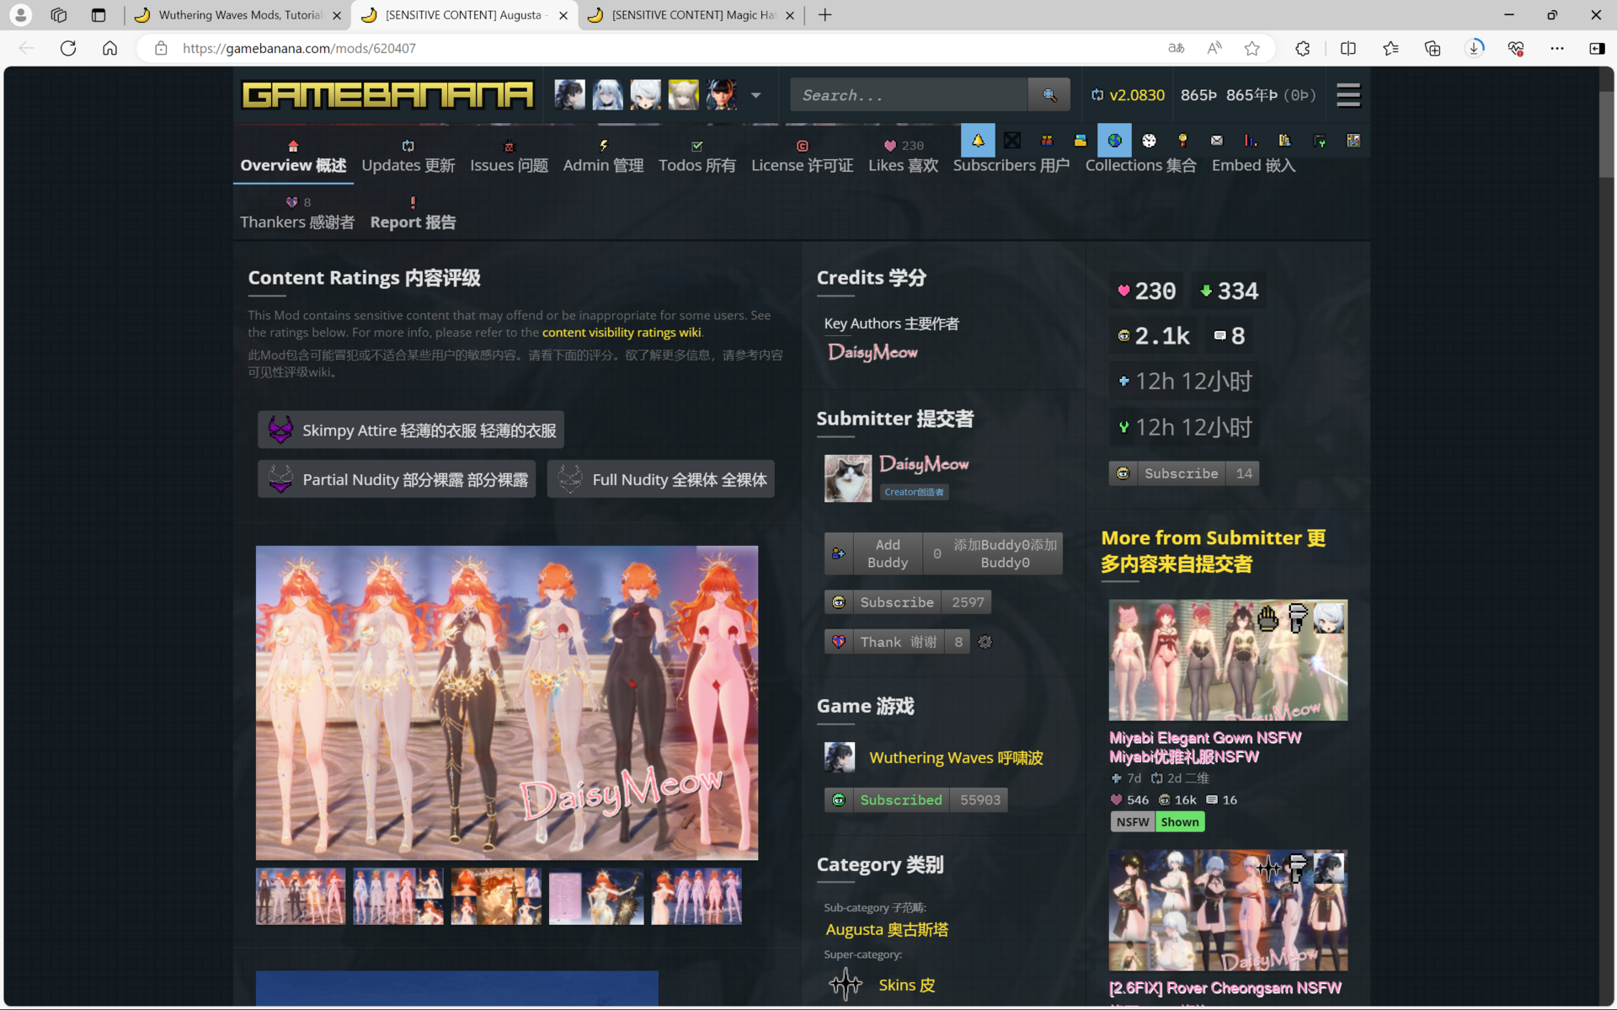Open the Todos tab
The height and width of the screenshot is (1010, 1617).
click(697, 157)
